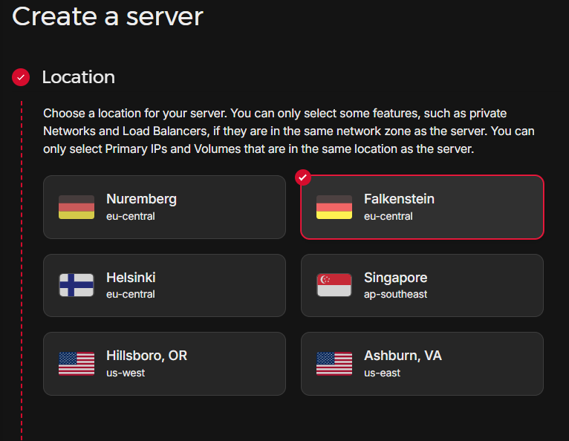The width and height of the screenshot is (569, 441).
Task: Click the location description paragraph
Action: [289, 131]
